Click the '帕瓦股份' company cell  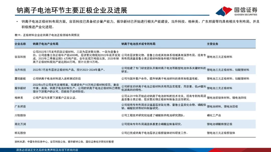pos(20,133)
